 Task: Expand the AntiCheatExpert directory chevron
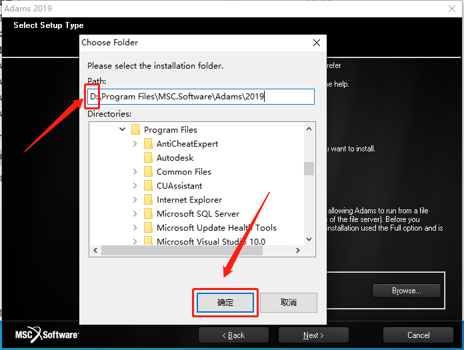point(135,143)
